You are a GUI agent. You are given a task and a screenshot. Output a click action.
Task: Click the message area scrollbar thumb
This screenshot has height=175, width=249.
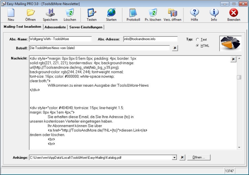point(239,77)
